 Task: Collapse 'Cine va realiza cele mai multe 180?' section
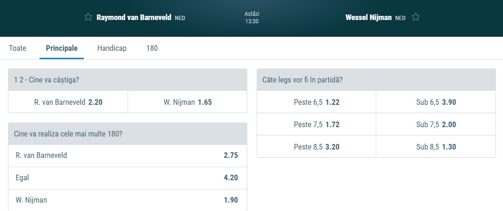tap(127, 134)
